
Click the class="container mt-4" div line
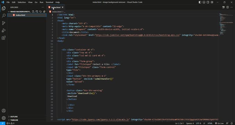tap(78, 50)
